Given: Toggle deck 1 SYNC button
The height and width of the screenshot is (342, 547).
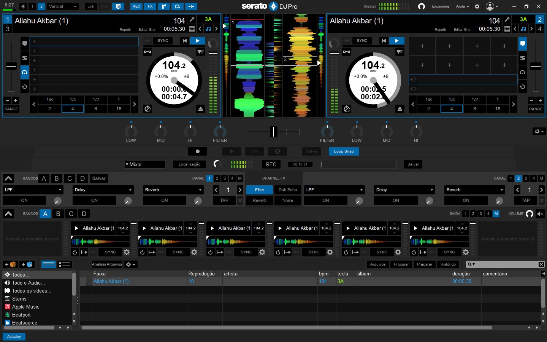Looking at the screenshot, I should pos(163,41).
